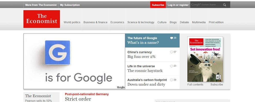Open the Strict order article headline
This screenshot has height=102, width=255.
click(x=78, y=99)
